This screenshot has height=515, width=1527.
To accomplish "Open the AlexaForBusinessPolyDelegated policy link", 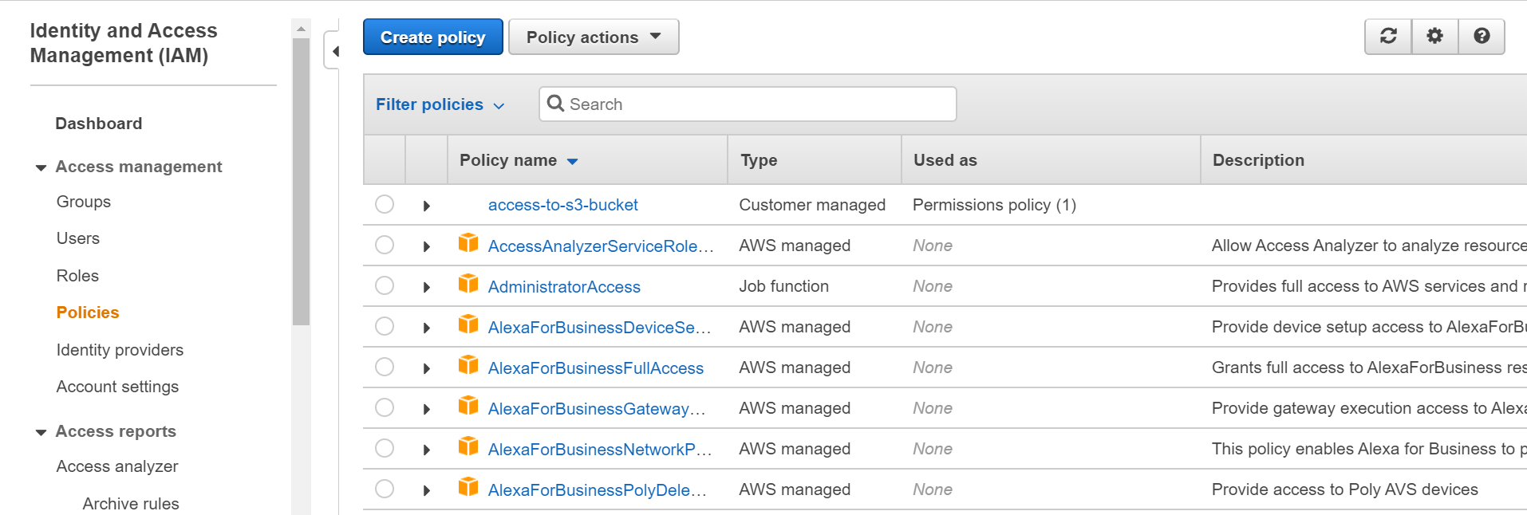I will pos(598,490).
